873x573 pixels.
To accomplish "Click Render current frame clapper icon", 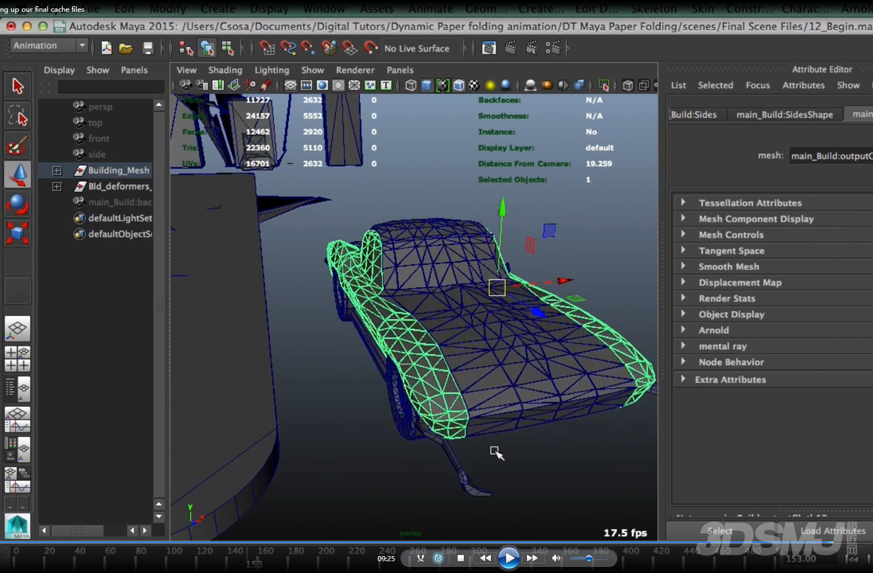I will (510, 48).
